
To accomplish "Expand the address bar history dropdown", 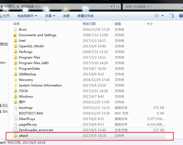I will coord(111,7).
